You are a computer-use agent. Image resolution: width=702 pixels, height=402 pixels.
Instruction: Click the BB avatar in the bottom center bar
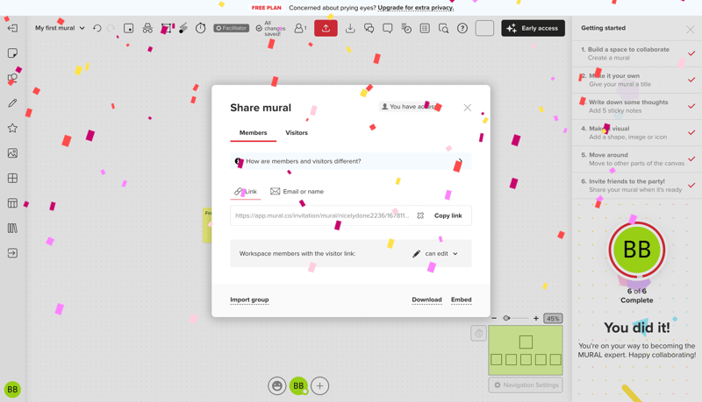pyautogui.click(x=298, y=386)
